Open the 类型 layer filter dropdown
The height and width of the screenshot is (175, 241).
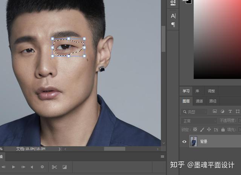pos(194,112)
